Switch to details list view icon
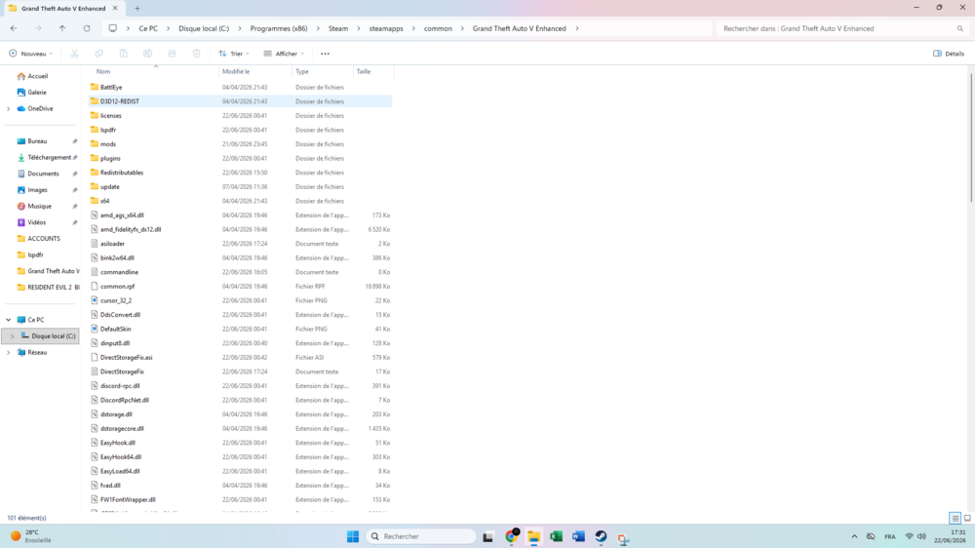 pos(955,518)
